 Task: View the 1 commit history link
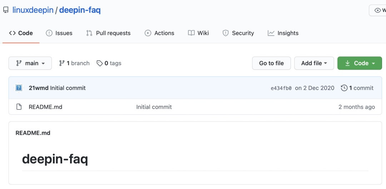357,88
